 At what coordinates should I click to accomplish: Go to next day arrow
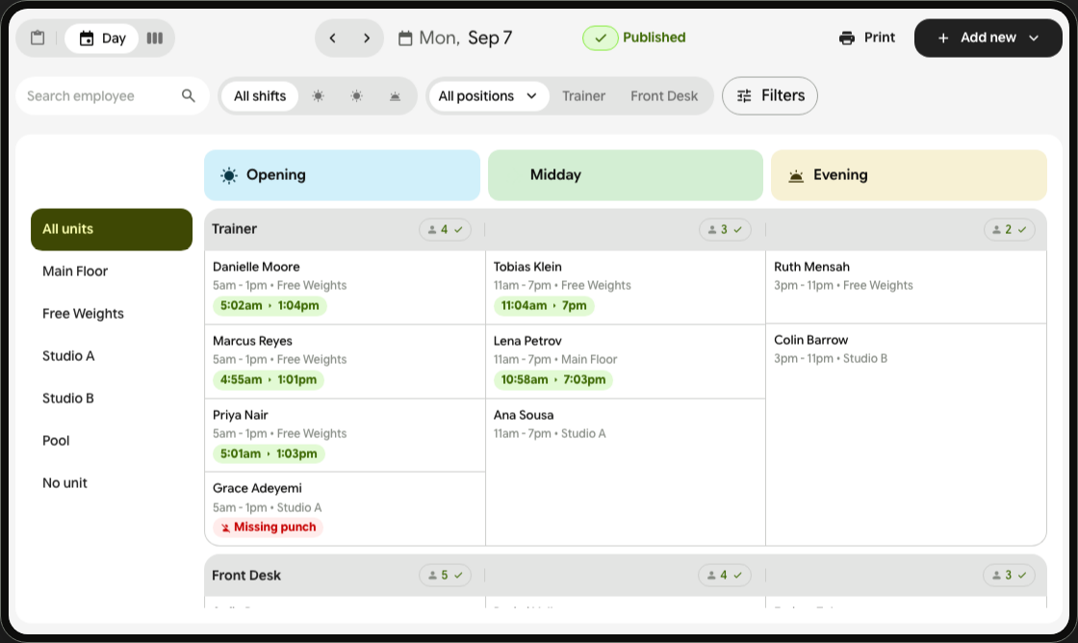367,38
